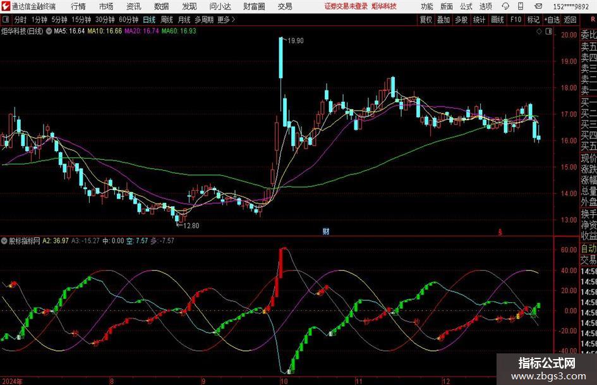
Task: Click the month 10 marker on time axis
Action: (x=284, y=381)
